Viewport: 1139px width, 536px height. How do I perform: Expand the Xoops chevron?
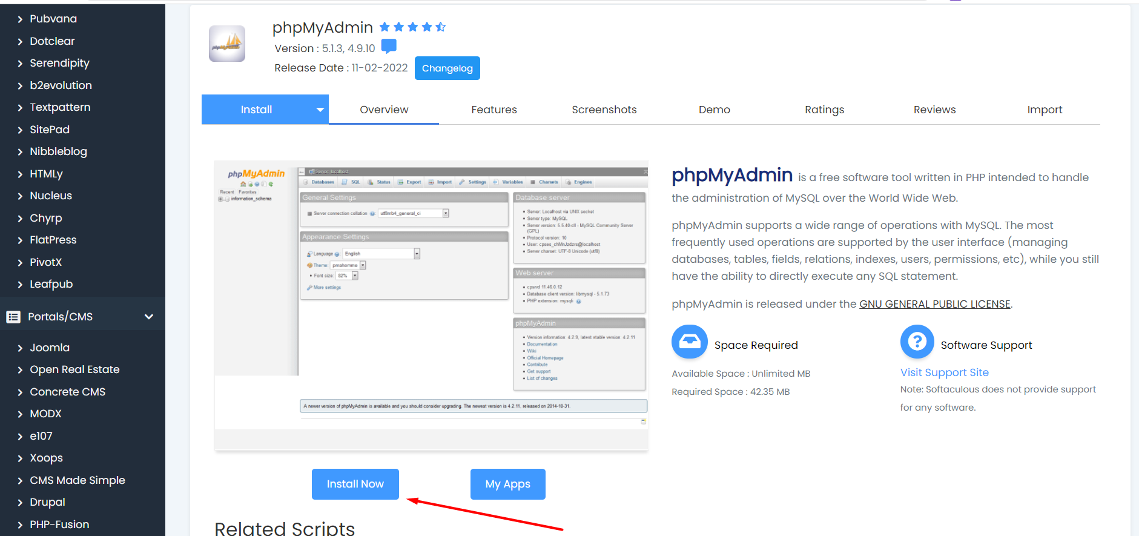tap(20, 458)
